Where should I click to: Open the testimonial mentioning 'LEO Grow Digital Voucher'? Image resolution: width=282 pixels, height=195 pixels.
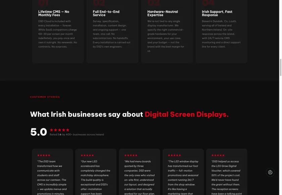pyautogui.click(x=227, y=172)
